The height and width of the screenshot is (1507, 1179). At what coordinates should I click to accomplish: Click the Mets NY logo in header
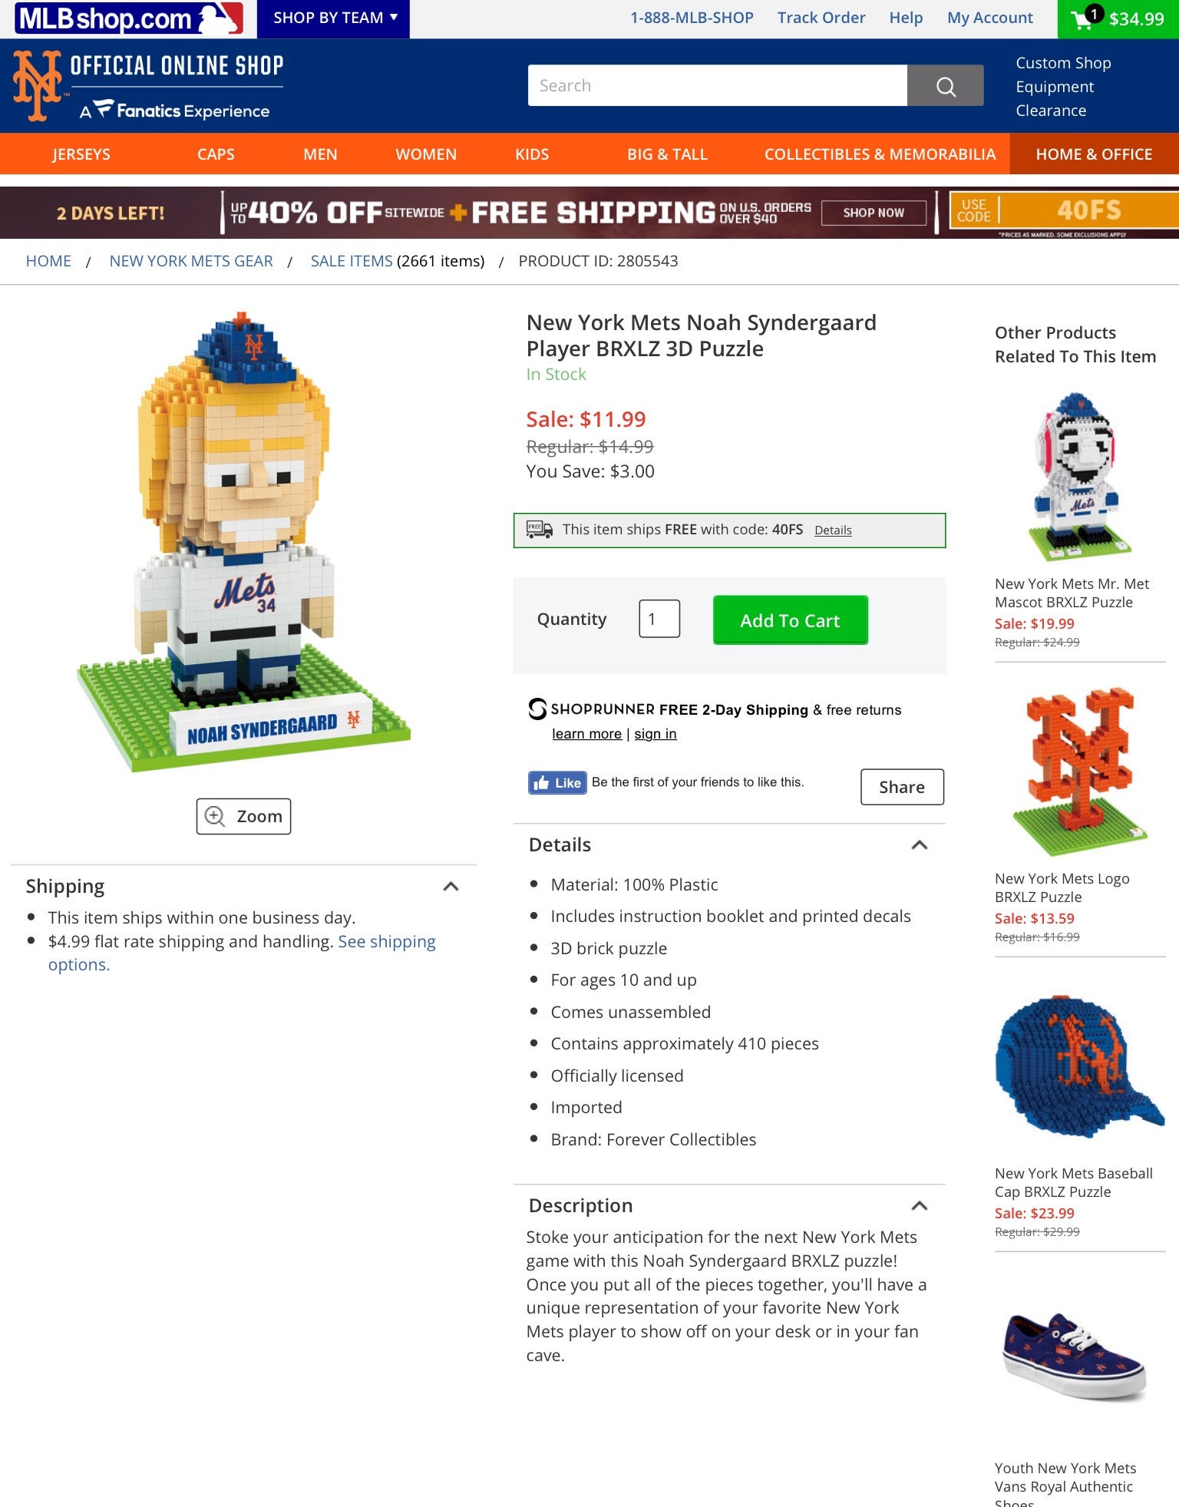36,85
